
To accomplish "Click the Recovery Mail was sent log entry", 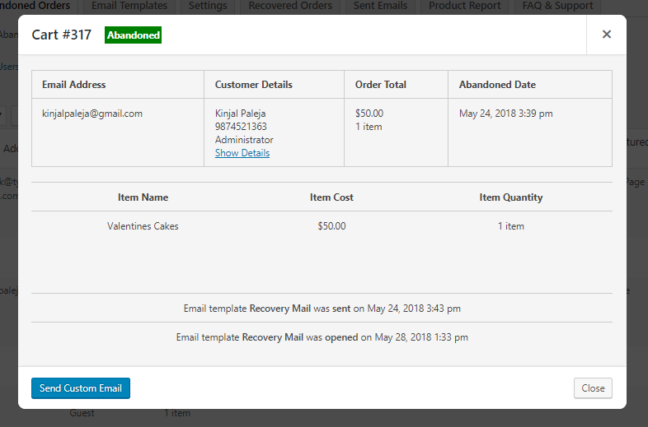I will click(322, 309).
